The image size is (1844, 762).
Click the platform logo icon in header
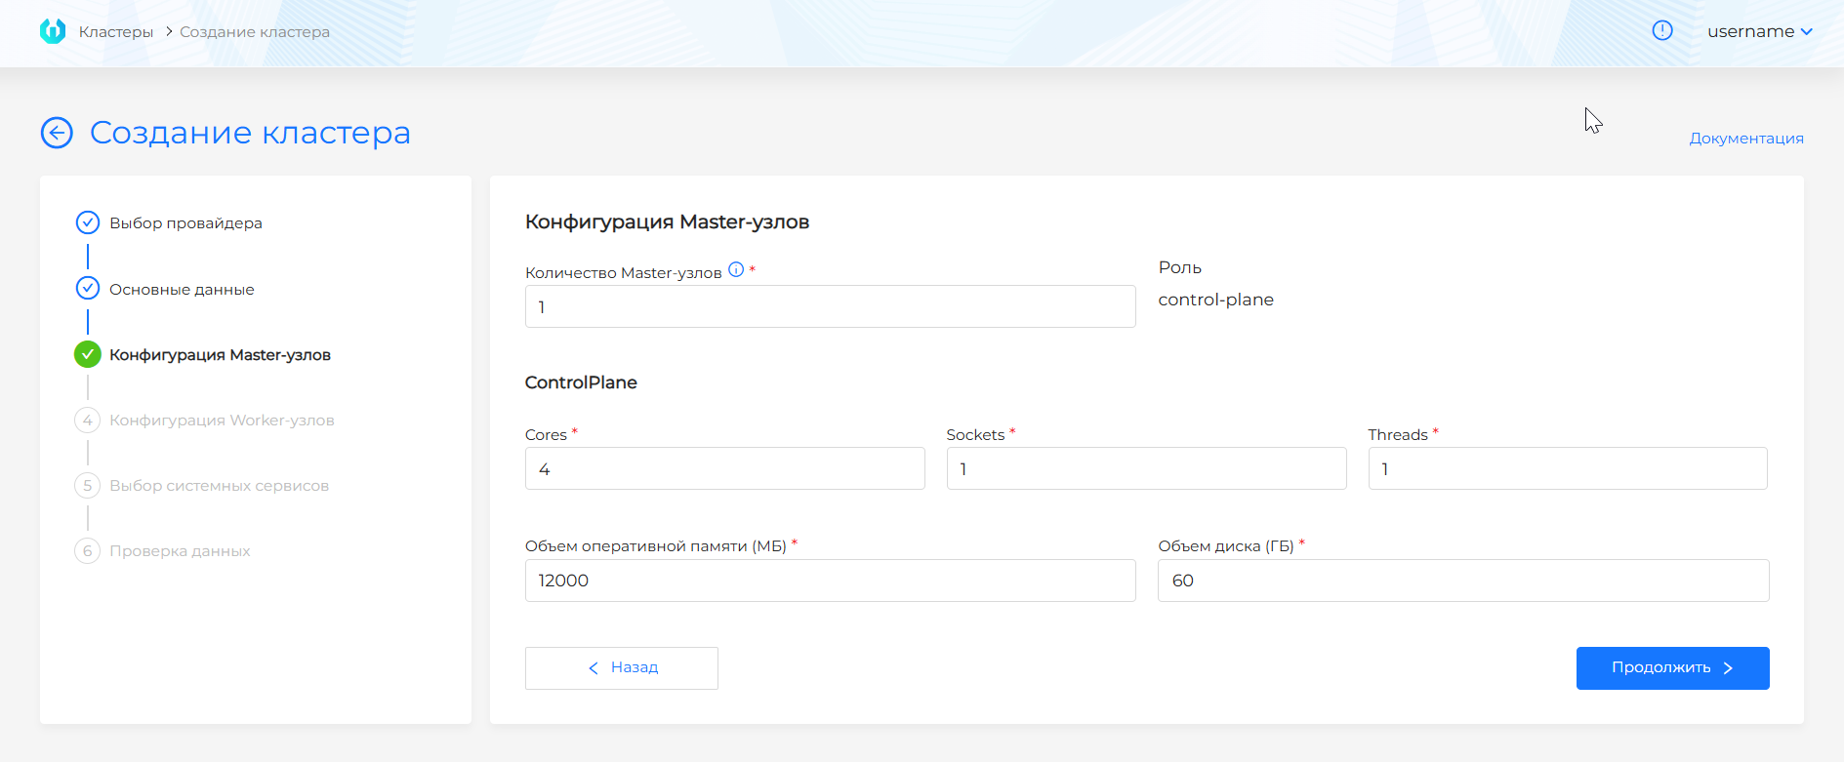click(x=53, y=31)
